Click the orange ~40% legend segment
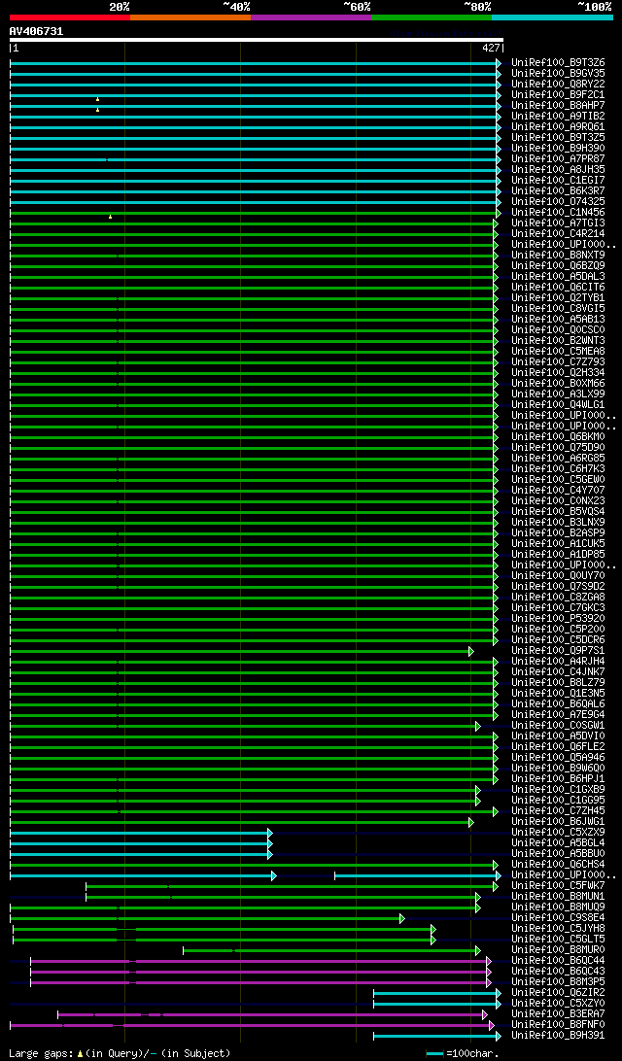622x1061 pixels. (x=190, y=17)
